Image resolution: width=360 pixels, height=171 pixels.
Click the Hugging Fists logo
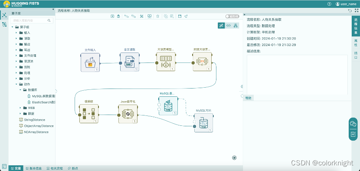click(x=21, y=4)
